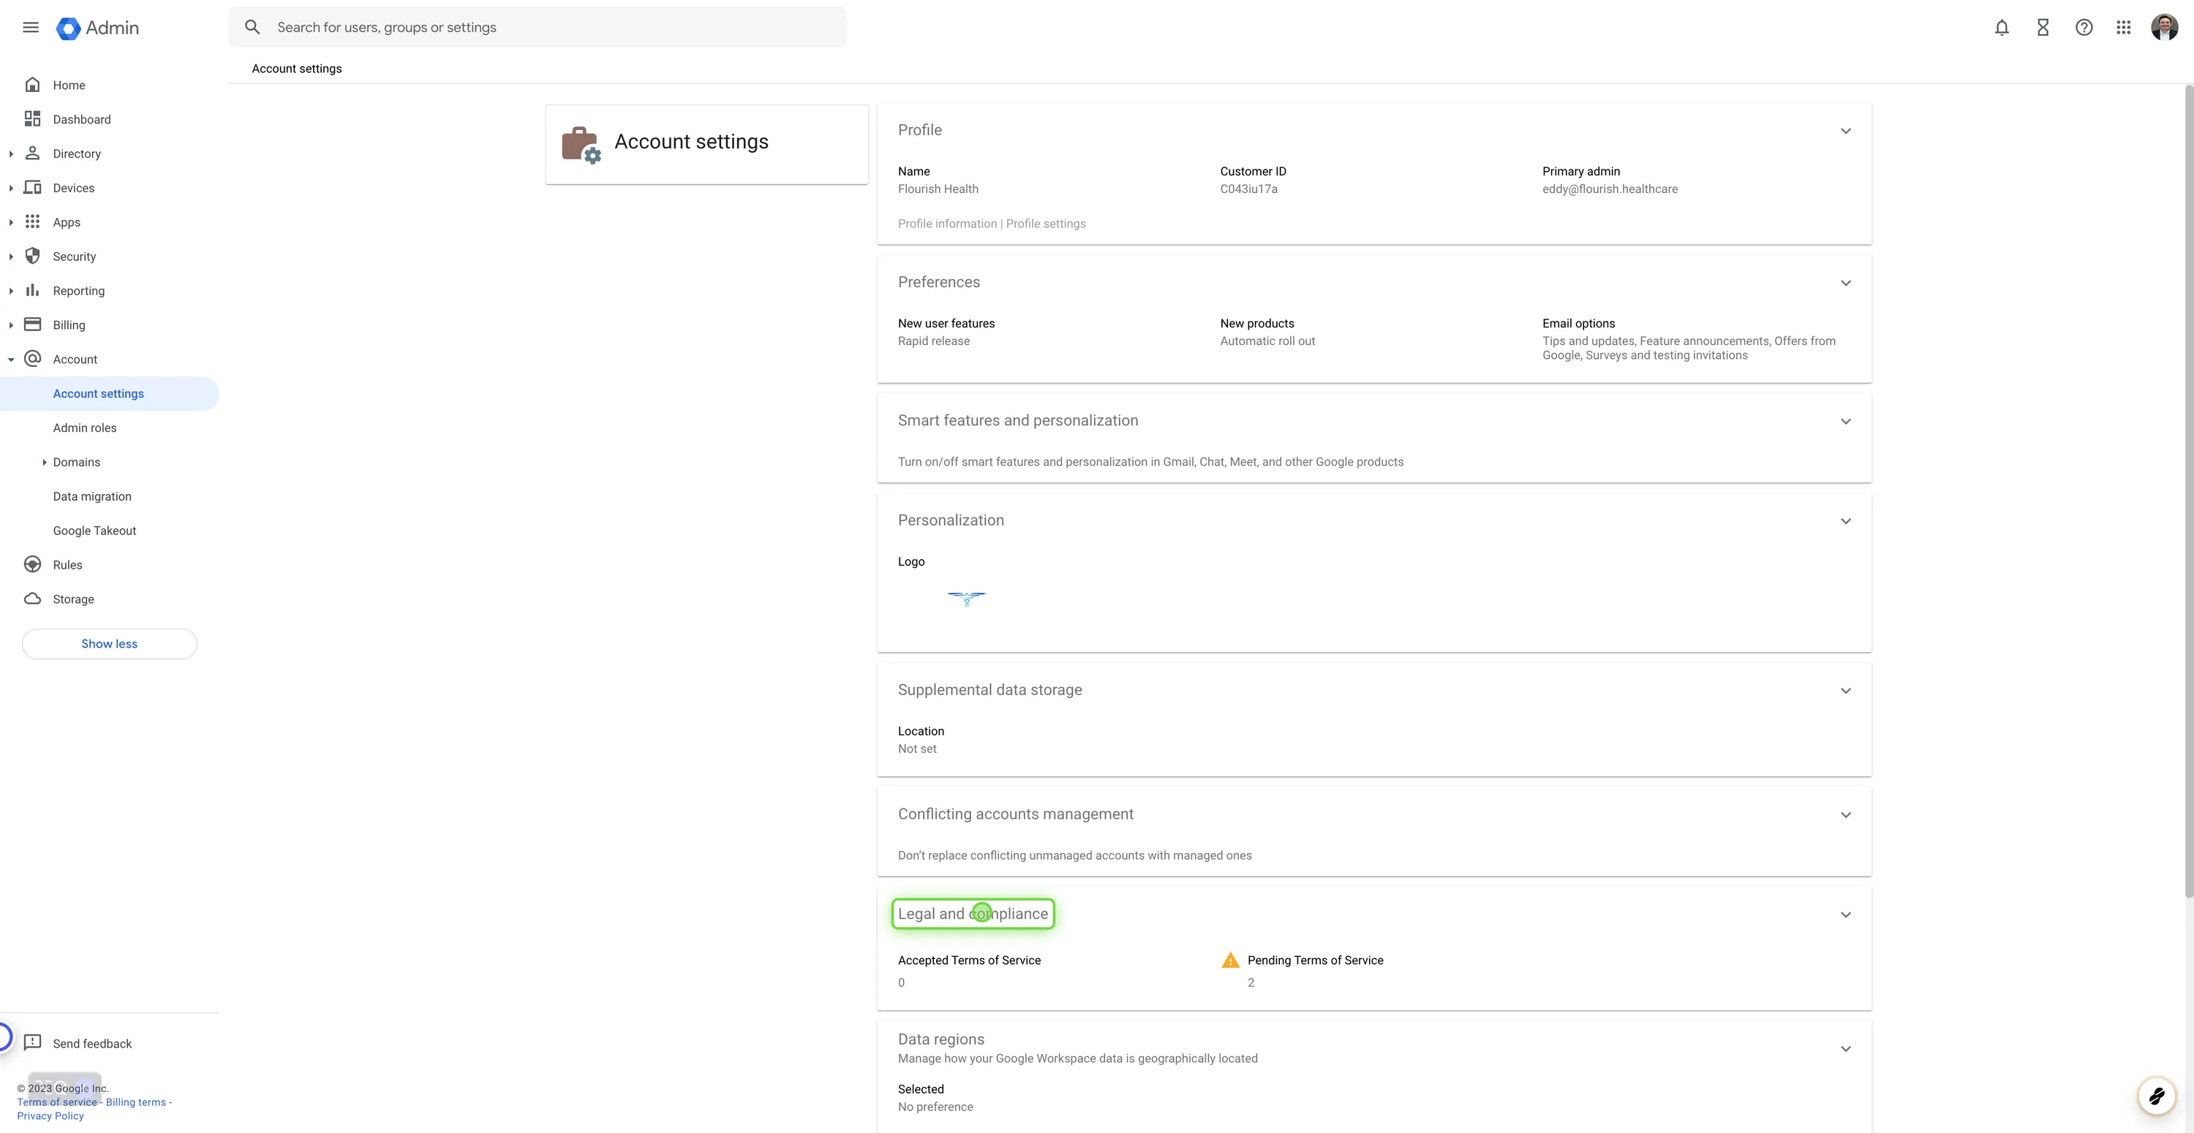
Task: Open the notifications bell icon
Action: [x=2002, y=27]
